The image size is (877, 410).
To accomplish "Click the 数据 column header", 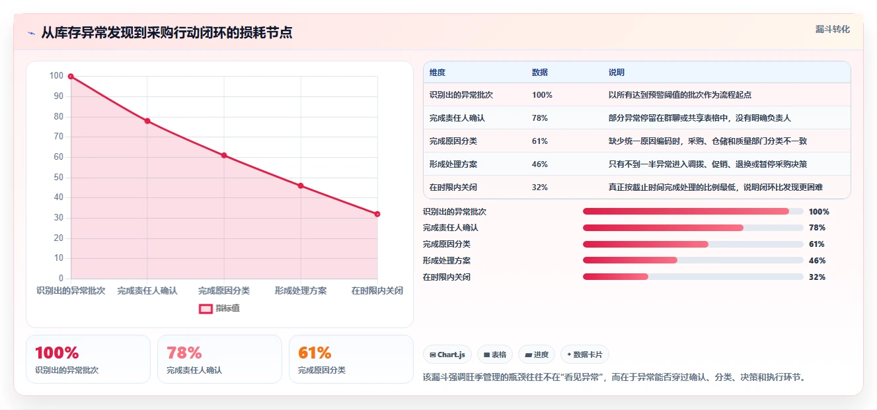I will click(x=539, y=73).
